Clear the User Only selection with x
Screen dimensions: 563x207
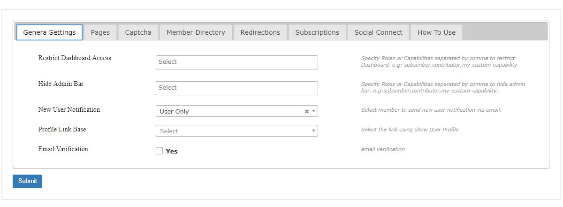tap(307, 111)
